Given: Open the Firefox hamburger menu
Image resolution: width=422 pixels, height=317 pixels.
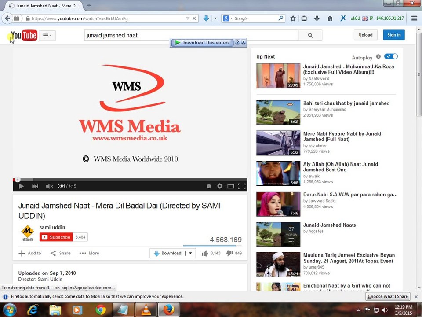Looking at the screenshot, I should coord(414,18).
